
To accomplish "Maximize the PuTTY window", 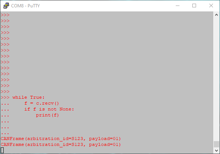I will (194, 6).
